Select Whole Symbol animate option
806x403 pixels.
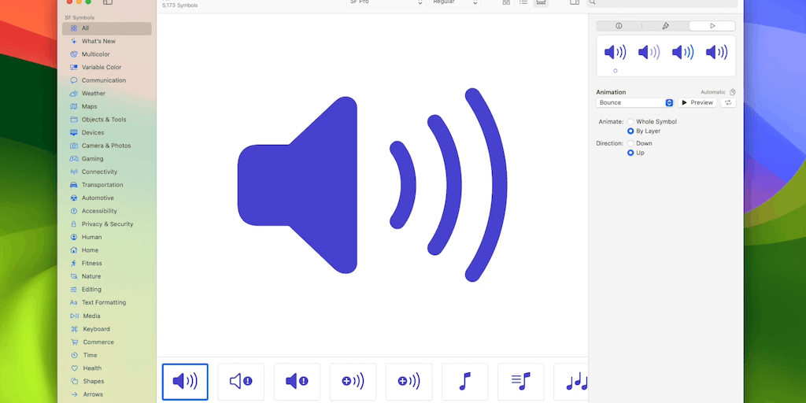pos(630,122)
